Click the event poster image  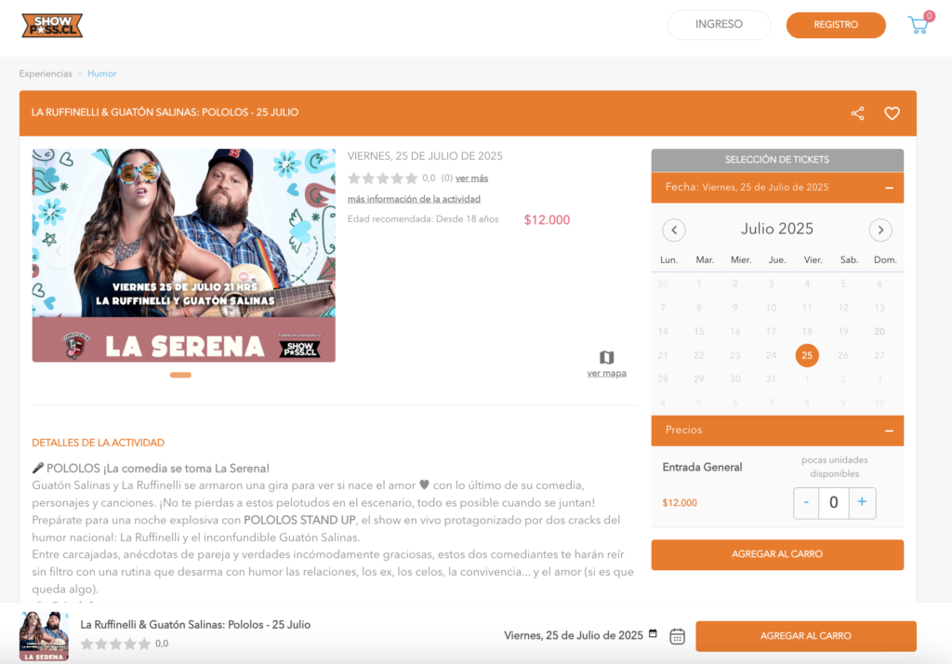[x=183, y=255]
